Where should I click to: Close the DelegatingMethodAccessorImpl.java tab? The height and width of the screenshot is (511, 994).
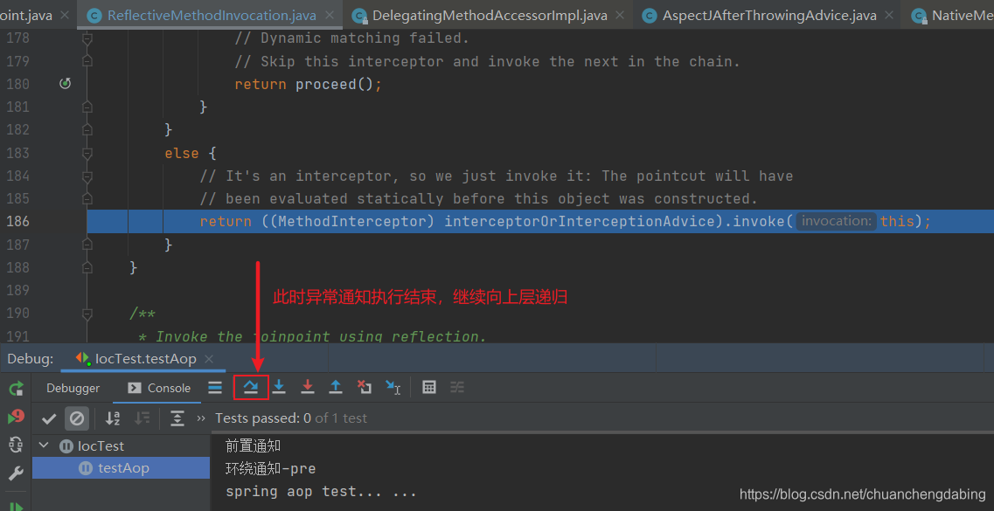pos(619,15)
